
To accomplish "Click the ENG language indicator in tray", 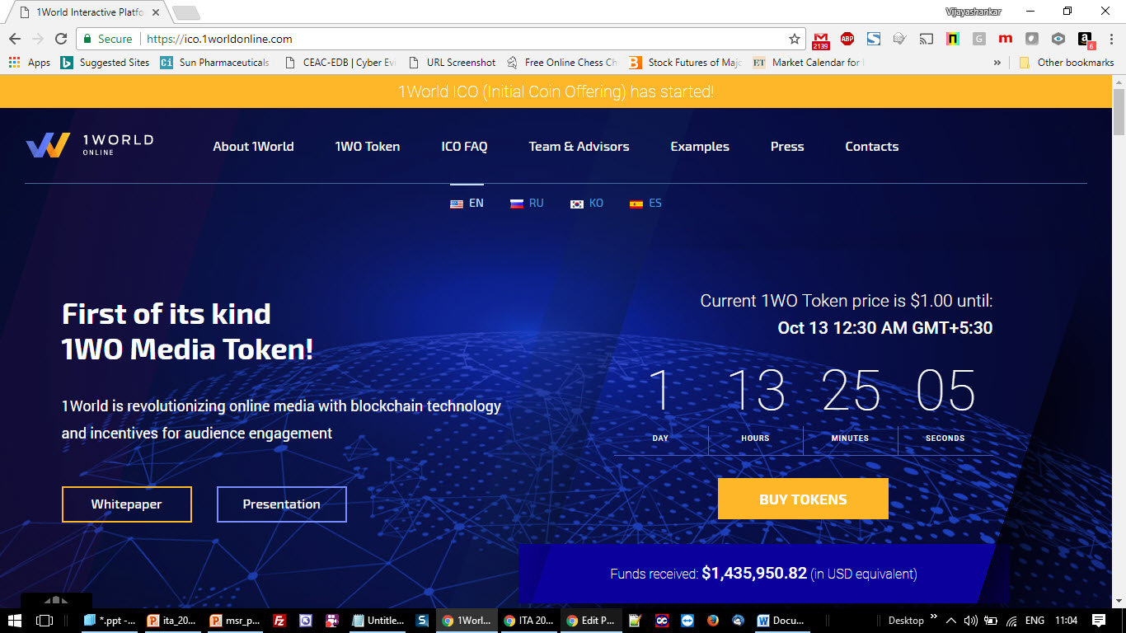I will (x=1035, y=621).
